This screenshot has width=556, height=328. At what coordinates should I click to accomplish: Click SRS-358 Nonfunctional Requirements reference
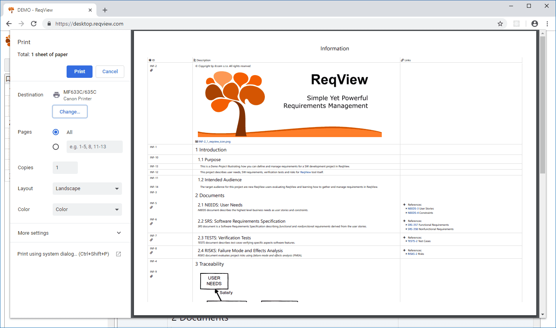[x=431, y=229]
